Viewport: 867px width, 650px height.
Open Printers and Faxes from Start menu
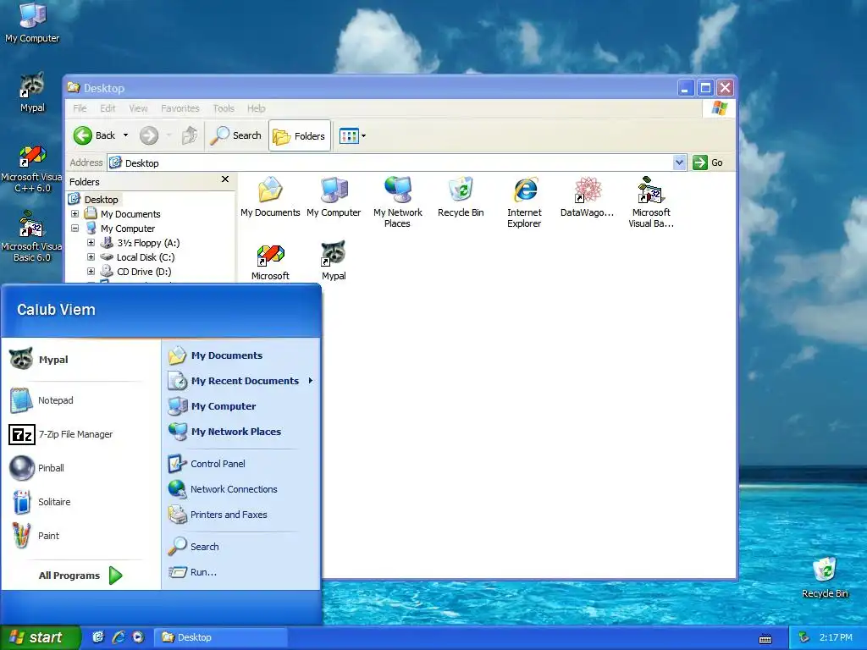(241, 515)
